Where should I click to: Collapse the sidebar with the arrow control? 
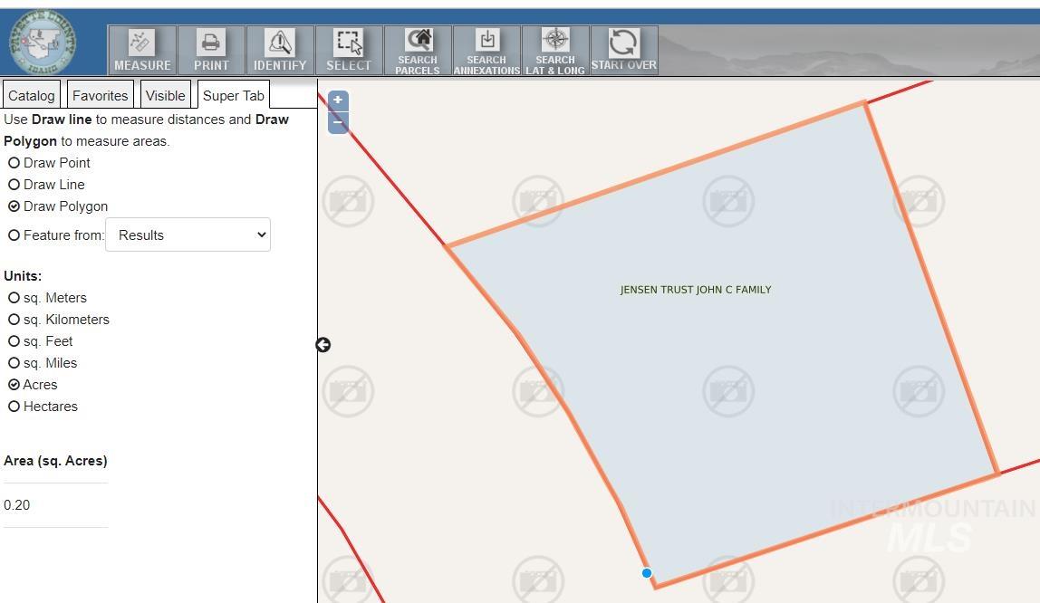pyautogui.click(x=323, y=344)
